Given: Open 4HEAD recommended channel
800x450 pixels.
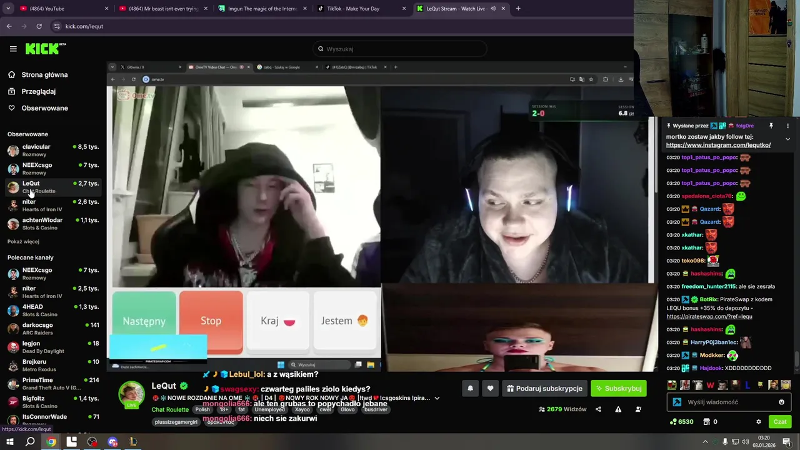Looking at the screenshot, I should [x=53, y=311].
